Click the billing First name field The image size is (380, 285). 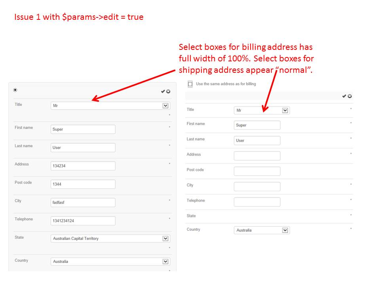[x=83, y=129]
